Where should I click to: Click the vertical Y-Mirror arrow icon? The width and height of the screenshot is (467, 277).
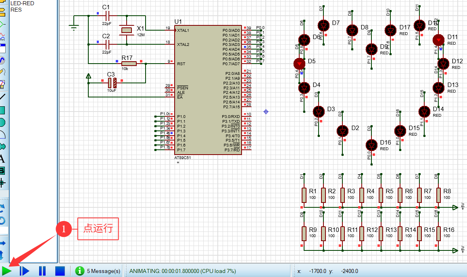point(2,255)
